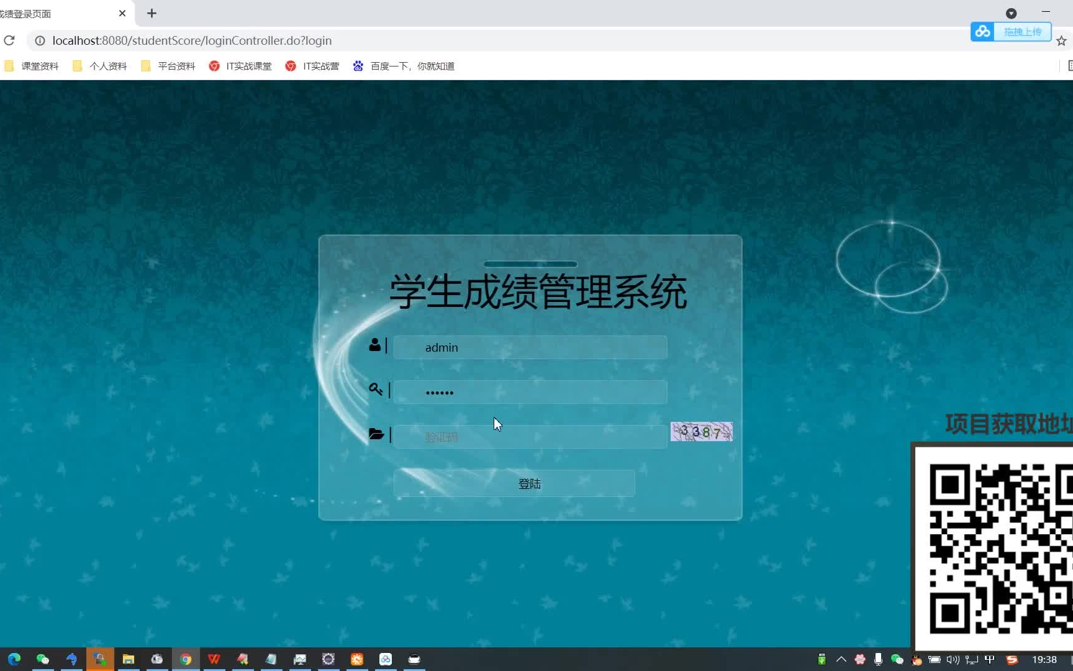Click the microphone tray icon
Screen dimensions: 1073x671
click(x=878, y=660)
